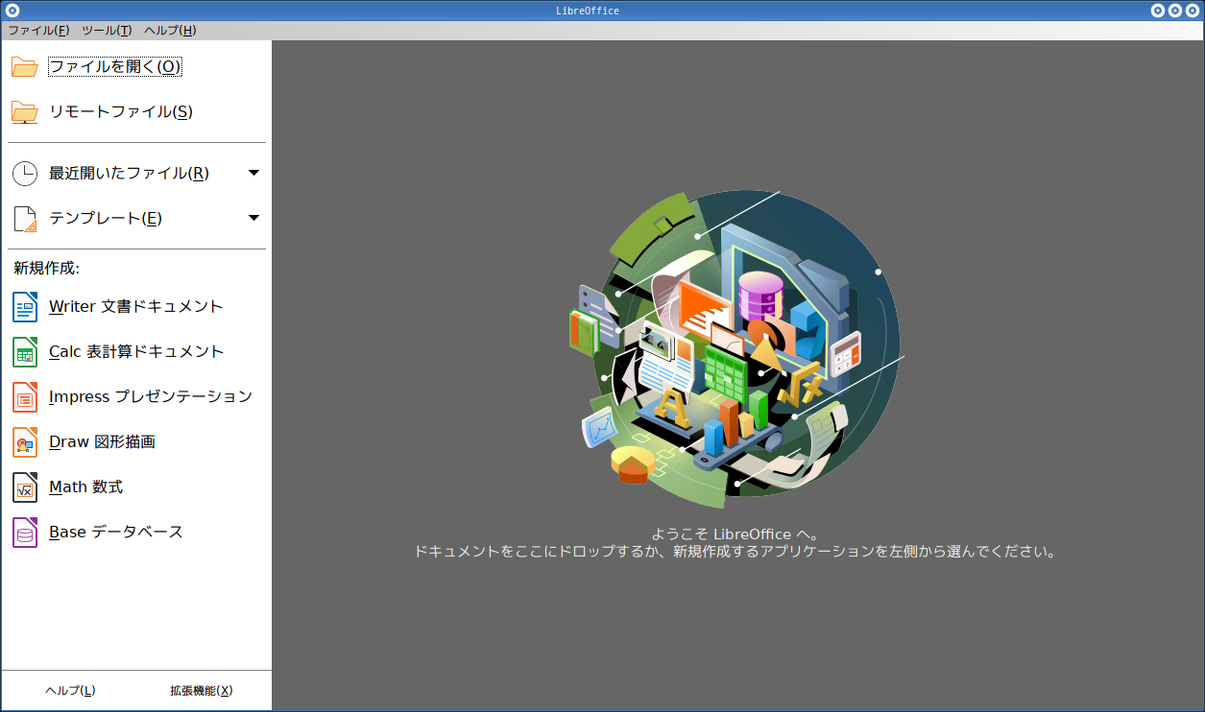
Task: Click the テンプレート template page icon
Action: (x=24, y=219)
